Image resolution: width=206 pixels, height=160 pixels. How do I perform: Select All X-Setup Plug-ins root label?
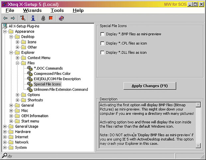point(24,26)
